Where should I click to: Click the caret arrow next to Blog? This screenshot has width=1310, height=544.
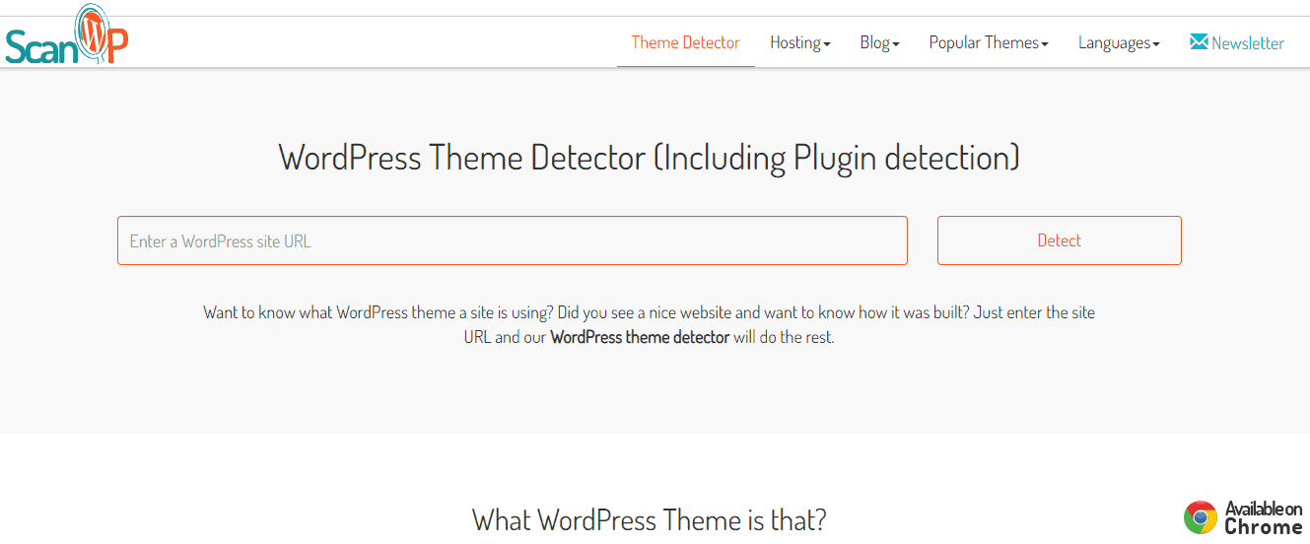pos(895,44)
